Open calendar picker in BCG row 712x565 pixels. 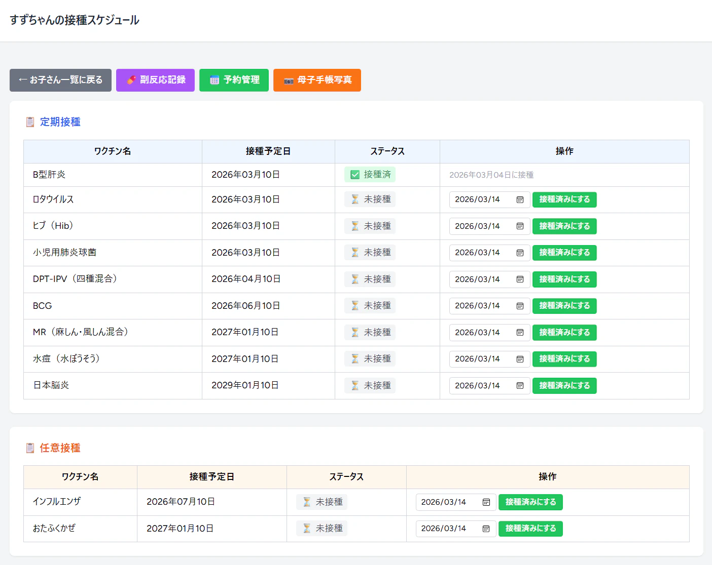tap(520, 306)
